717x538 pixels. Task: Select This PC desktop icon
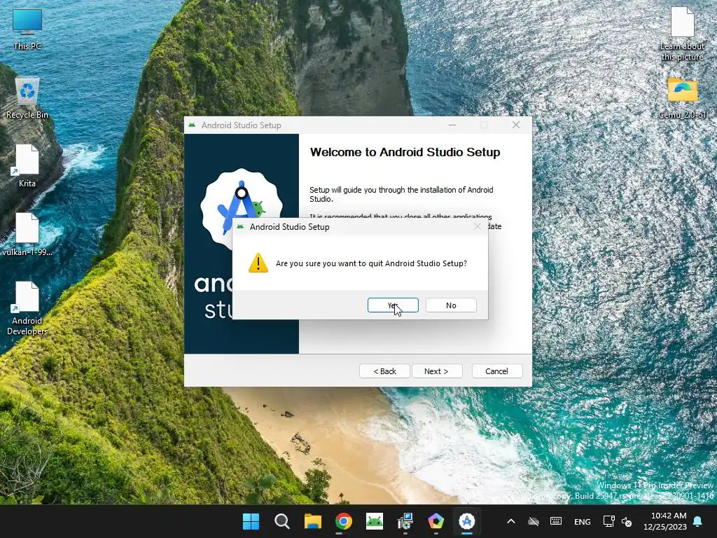click(27, 29)
